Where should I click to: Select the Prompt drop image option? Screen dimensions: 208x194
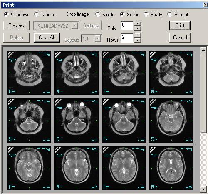pos(169,14)
